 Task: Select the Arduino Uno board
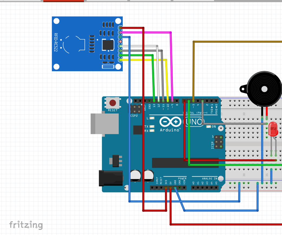(163, 143)
